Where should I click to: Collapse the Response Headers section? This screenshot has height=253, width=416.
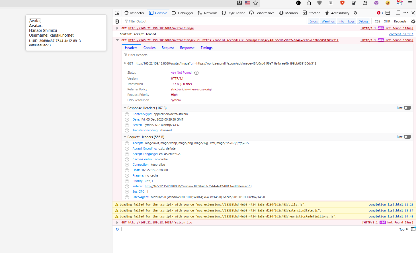tap(125, 108)
